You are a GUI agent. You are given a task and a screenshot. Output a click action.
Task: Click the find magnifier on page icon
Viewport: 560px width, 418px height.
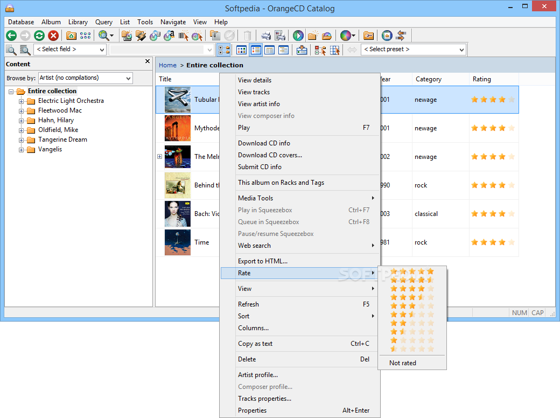(11, 50)
